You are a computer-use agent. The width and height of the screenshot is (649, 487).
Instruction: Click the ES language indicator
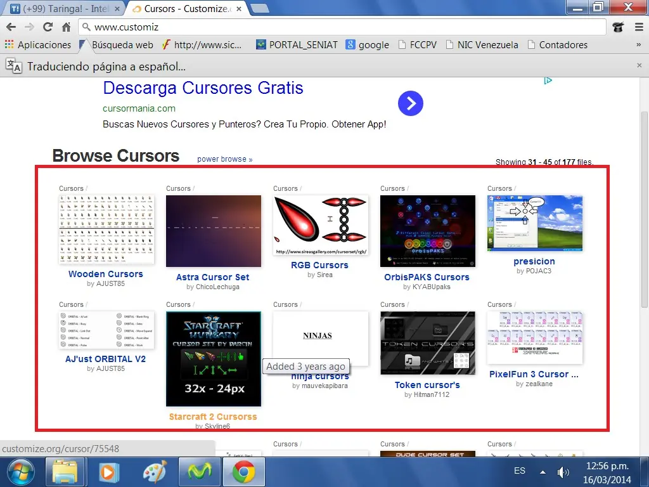pyautogui.click(x=520, y=471)
